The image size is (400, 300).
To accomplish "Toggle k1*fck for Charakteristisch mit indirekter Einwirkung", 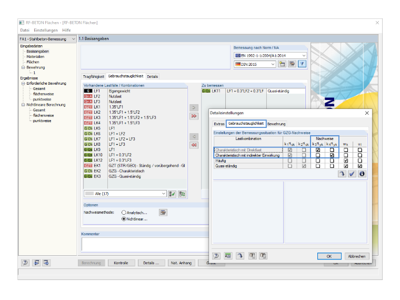I will [x=290, y=155].
